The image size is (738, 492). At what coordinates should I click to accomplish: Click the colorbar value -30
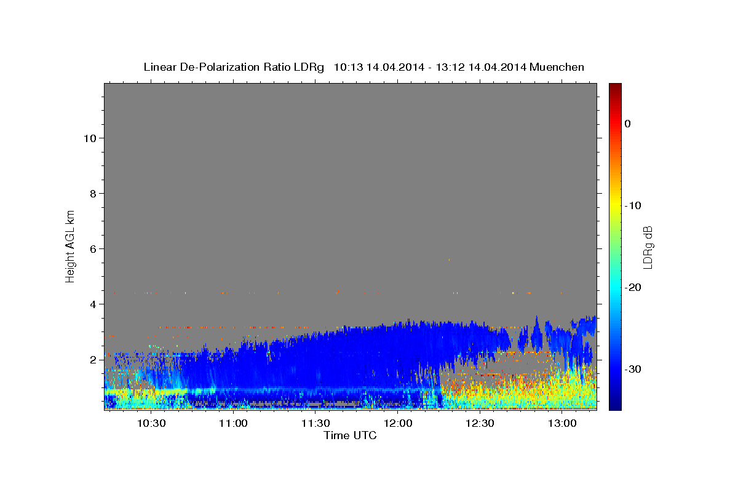click(633, 369)
